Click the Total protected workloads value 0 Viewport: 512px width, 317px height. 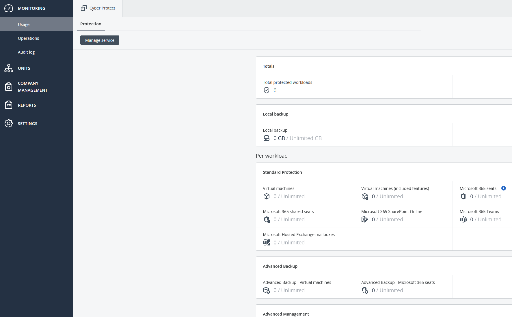click(275, 90)
